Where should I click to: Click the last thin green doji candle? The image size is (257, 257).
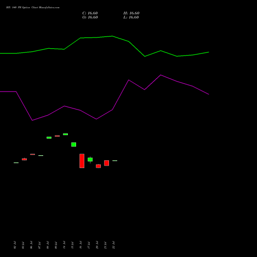click(x=115, y=160)
